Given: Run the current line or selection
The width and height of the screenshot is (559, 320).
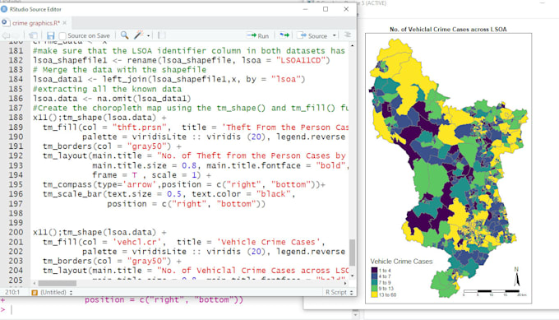Looking at the screenshot, I should [258, 35].
